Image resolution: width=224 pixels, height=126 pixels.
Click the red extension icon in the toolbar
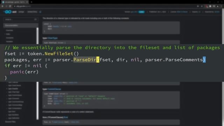coord(206,6)
